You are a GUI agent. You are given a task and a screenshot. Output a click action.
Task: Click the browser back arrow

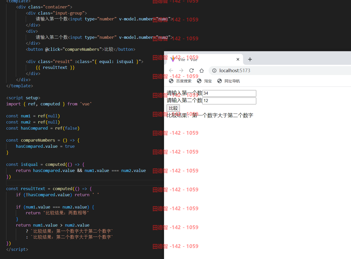pyautogui.click(x=171, y=70)
